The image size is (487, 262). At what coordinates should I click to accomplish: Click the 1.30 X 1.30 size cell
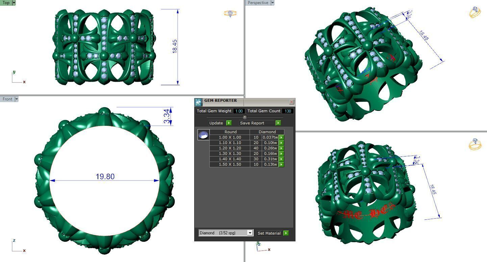230,154
